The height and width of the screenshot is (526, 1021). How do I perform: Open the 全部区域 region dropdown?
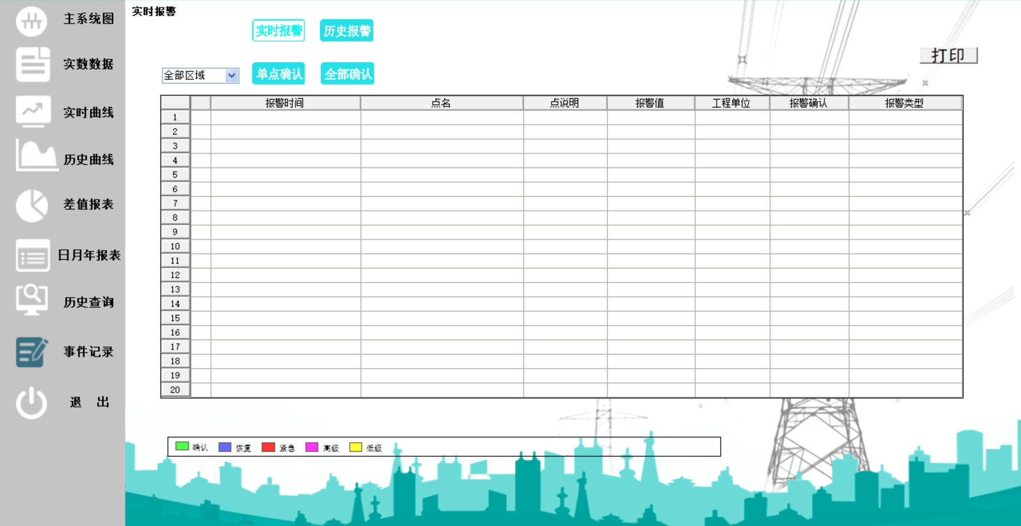pos(197,75)
